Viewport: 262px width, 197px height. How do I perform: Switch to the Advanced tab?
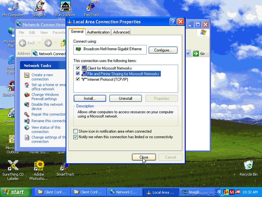click(121, 32)
